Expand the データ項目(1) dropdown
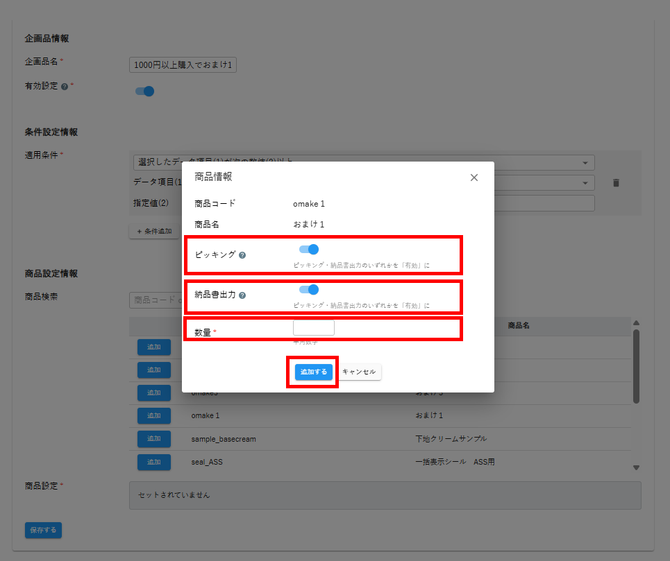Viewport: 670px width, 561px height. pos(548,182)
